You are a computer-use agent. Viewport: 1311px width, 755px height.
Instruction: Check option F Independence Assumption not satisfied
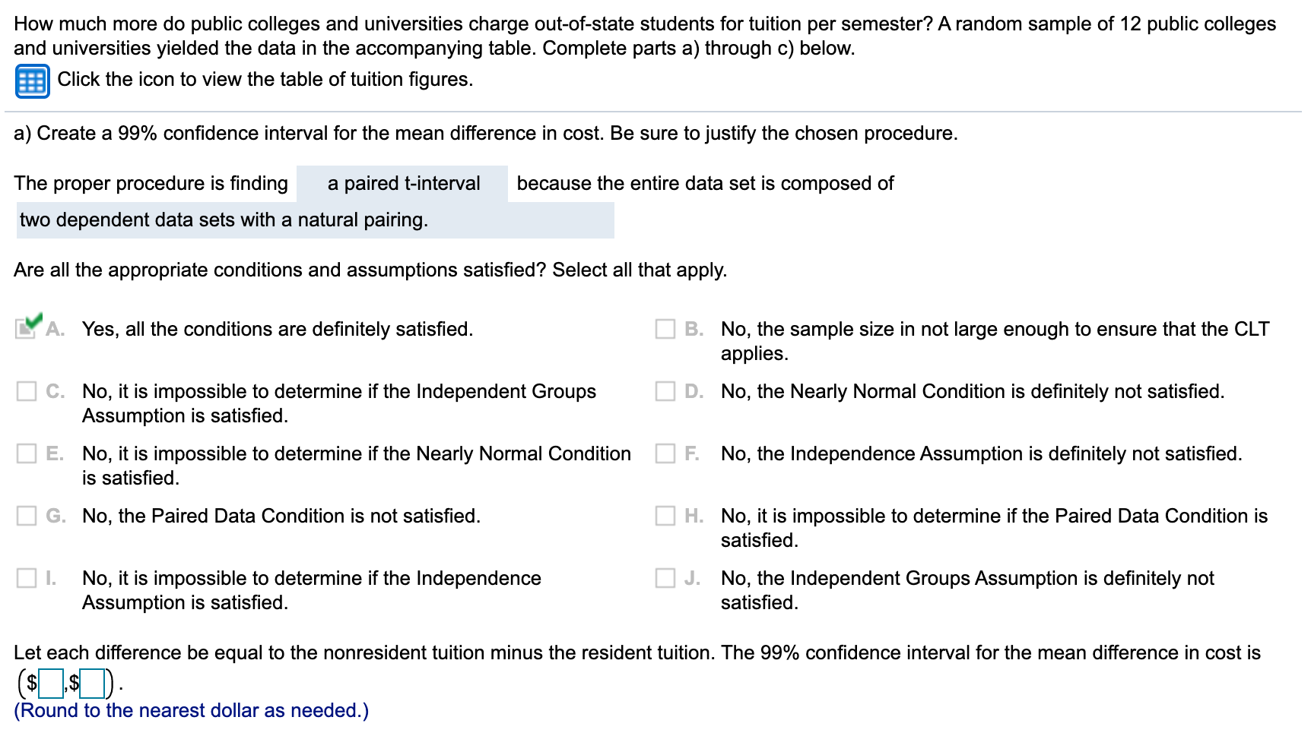click(665, 453)
